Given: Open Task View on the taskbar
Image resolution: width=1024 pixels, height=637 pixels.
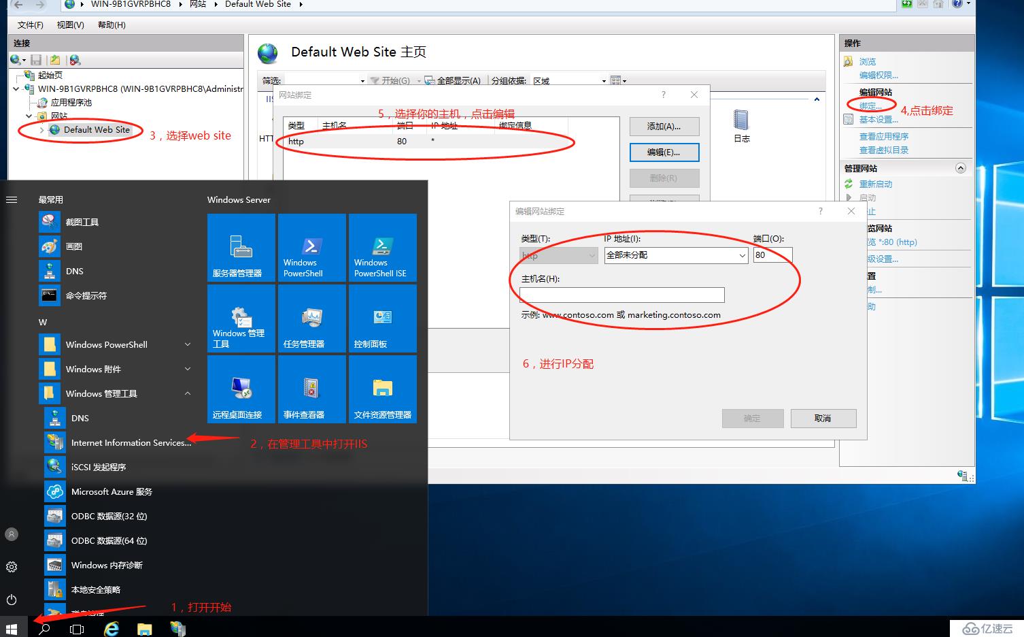Looking at the screenshot, I should click(77, 629).
